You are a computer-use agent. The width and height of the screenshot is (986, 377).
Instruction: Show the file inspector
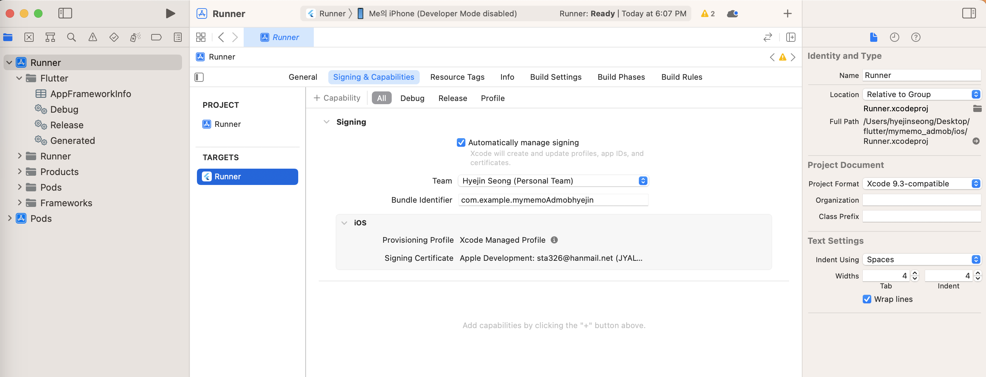(x=873, y=37)
